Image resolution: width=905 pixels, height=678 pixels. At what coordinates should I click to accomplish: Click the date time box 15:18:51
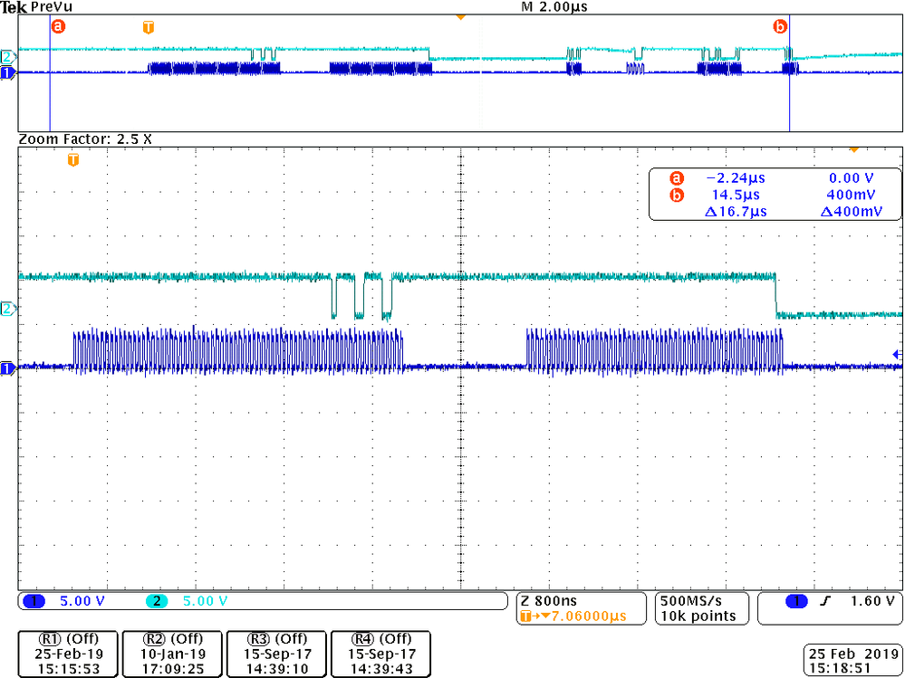pyautogui.click(x=852, y=661)
